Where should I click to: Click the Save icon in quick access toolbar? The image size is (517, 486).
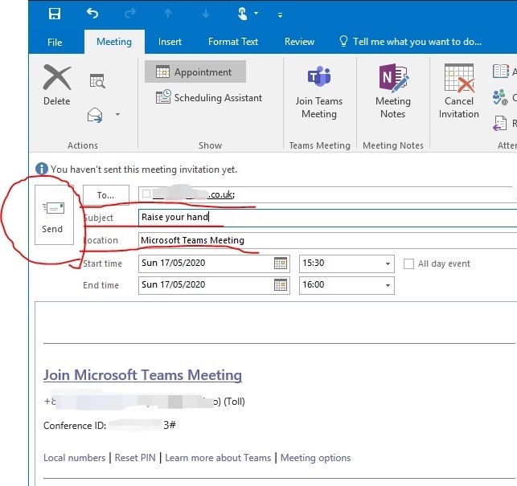click(x=55, y=14)
